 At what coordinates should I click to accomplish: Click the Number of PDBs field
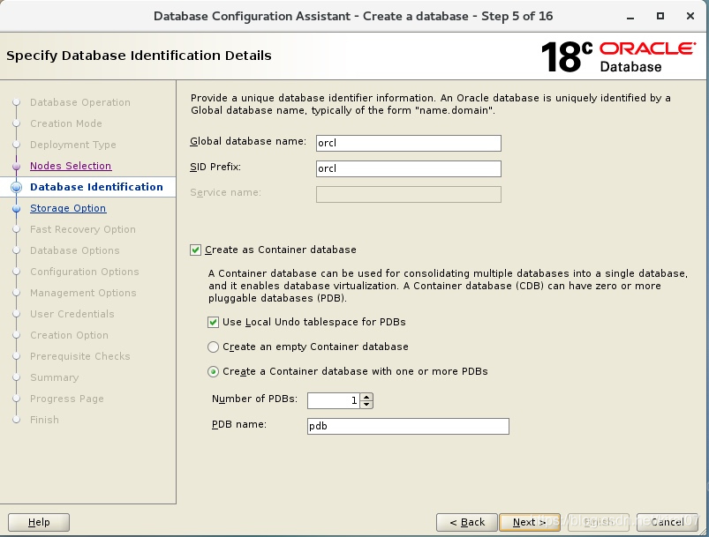point(334,400)
